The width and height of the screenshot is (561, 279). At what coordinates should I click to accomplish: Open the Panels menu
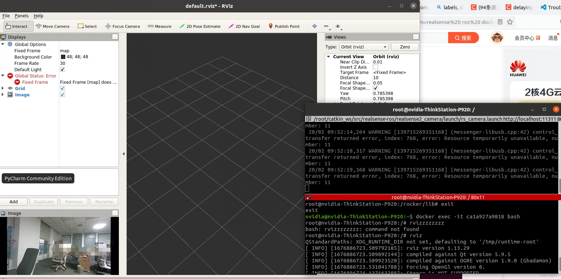pos(22,16)
